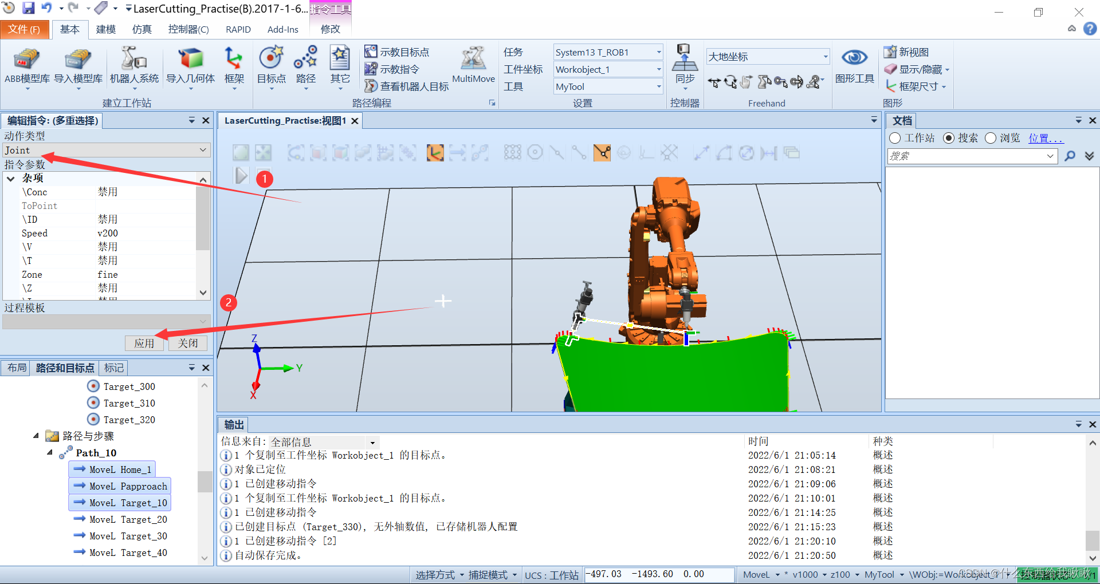
Task: Switch to the 仿真 ribbon tab
Action: (x=142, y=29)
